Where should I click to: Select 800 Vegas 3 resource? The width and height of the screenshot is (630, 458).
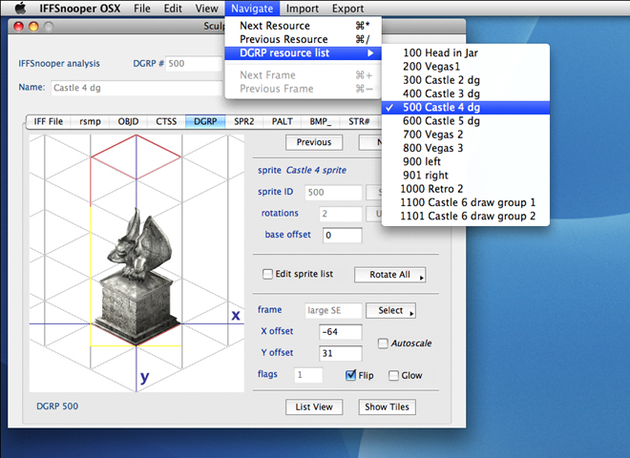click(466, 148)
